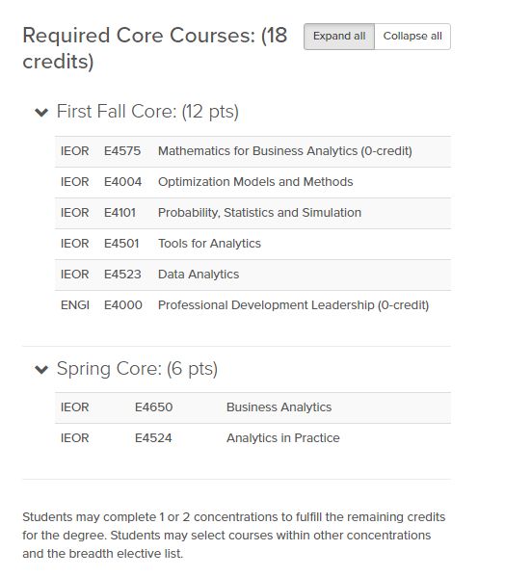Screen dimensions: 505x577
Task: Select Professional Development Leadership course row
Action: 252,305
